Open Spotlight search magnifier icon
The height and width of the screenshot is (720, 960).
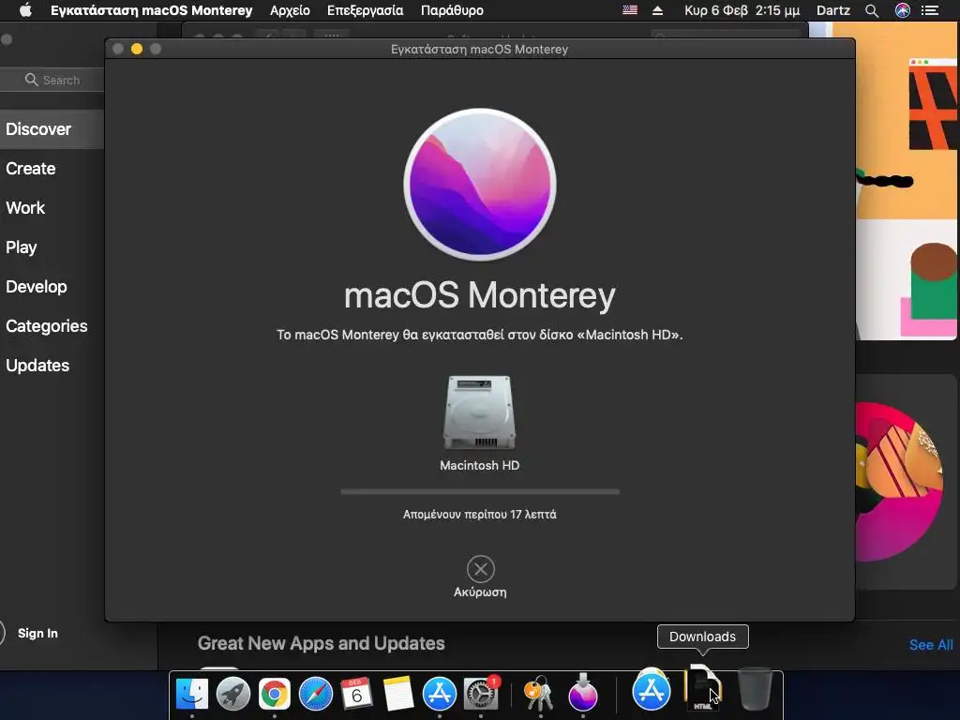pos(872,10)
